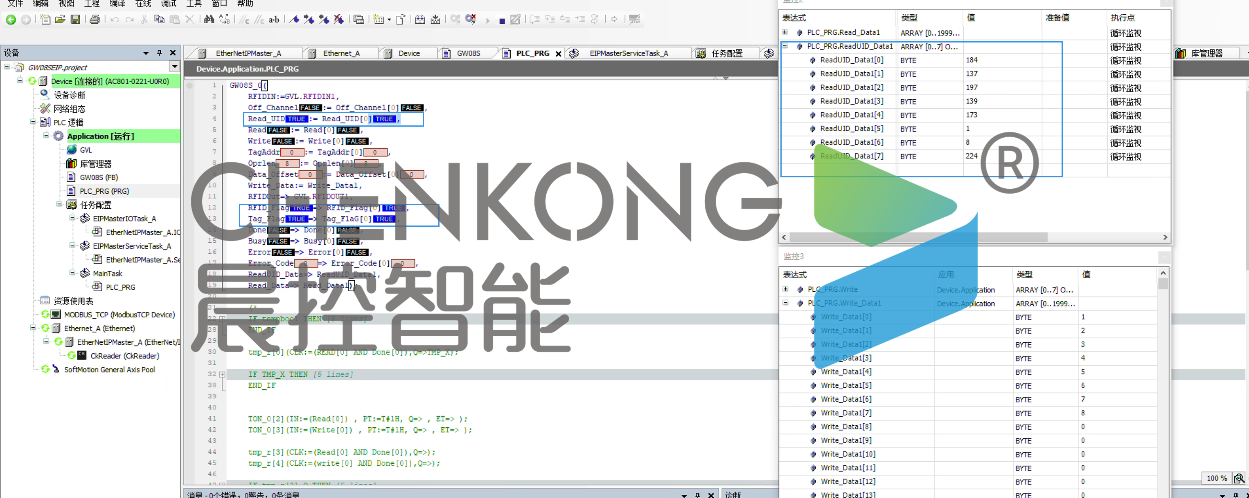The image size is (1249, 498).
Task: Open the 设备 panel options dropdown
Action: coord(145,53)
